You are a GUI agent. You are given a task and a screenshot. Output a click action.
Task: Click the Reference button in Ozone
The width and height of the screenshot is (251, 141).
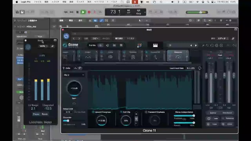point(228,118)
